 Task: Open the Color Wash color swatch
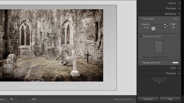pos(175,19)
